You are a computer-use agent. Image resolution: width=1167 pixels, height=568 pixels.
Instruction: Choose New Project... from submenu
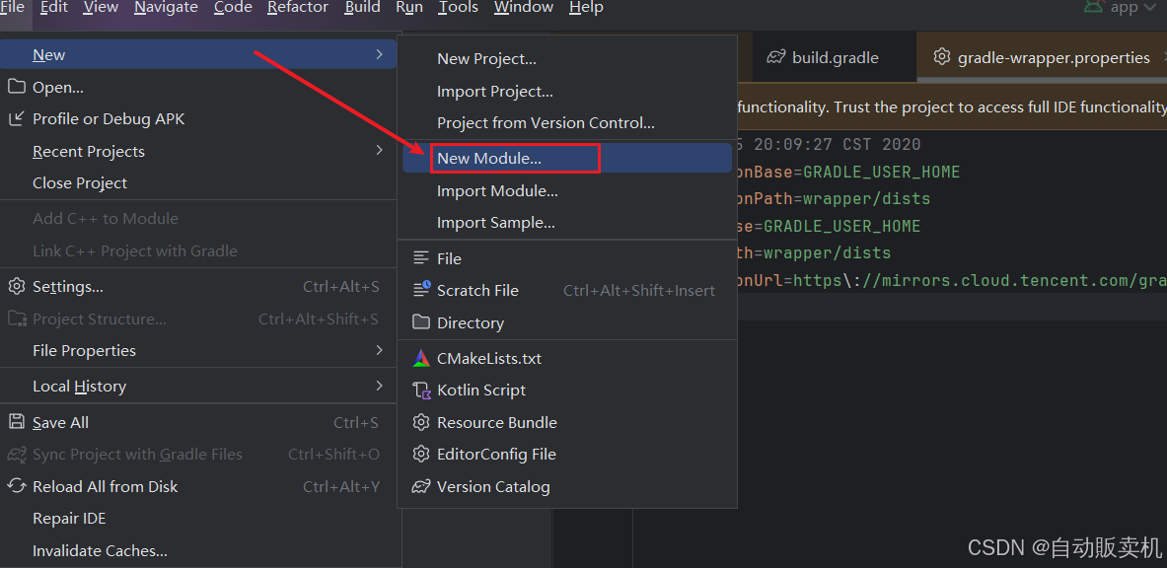[x=567, y=59]
